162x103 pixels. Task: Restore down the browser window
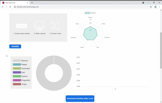(154, 3)
